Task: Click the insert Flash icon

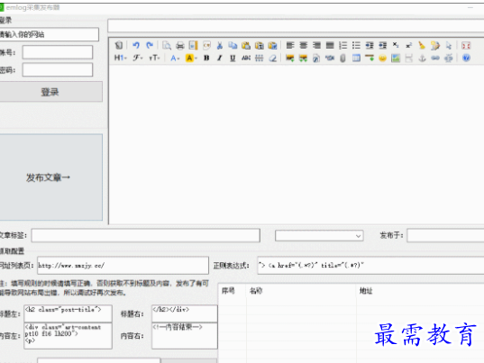Action: pyautogui.click(x=316, y=58)
